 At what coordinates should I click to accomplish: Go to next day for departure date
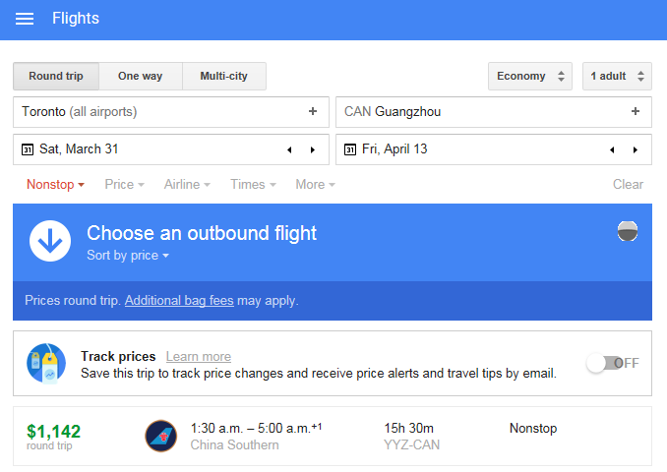313,149
